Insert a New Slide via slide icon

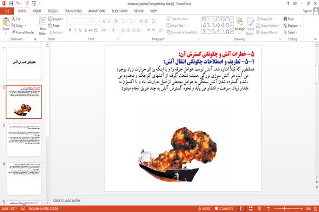pos(43,22)
